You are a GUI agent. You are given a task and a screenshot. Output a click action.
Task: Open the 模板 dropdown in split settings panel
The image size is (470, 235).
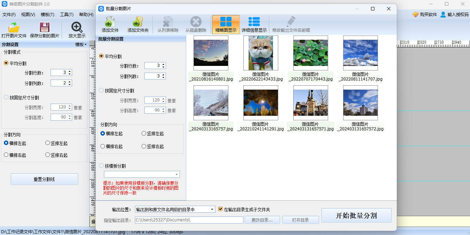click(x=81, y=45)
